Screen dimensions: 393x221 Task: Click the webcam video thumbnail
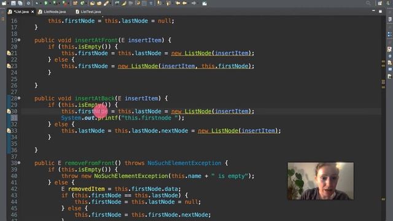tap(321, 181)
